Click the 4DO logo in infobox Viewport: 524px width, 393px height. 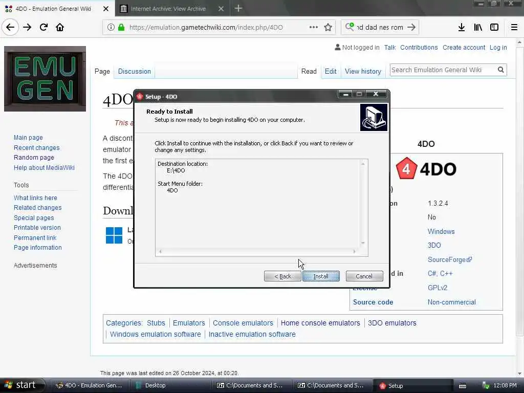[x=426, y=169]
